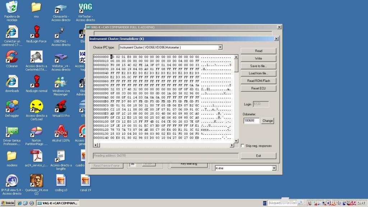Click hex row address 00000140
Viewport: 368px width, 207px height.
click(101, 138)
